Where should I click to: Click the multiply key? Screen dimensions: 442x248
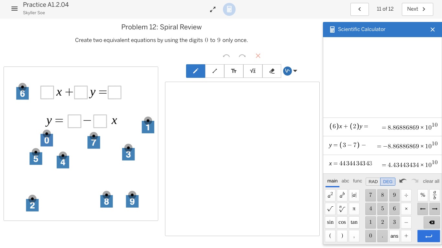pos(406,209)
